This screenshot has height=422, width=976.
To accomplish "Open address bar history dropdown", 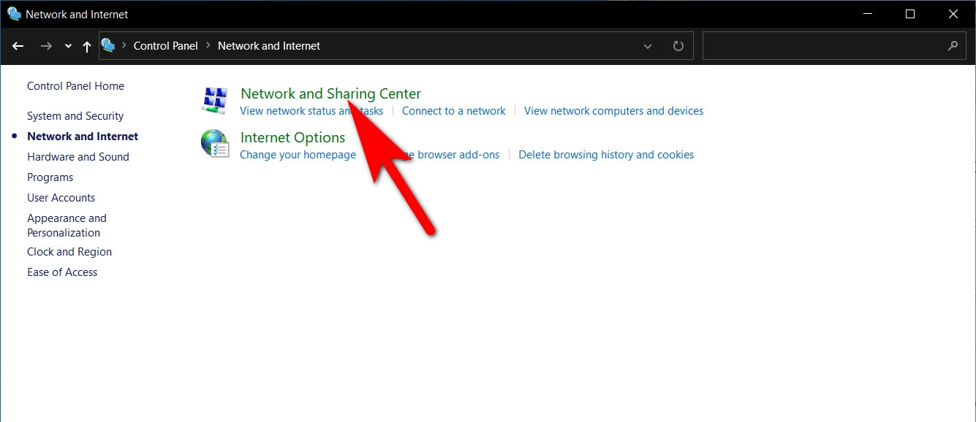I will [648, 46].
